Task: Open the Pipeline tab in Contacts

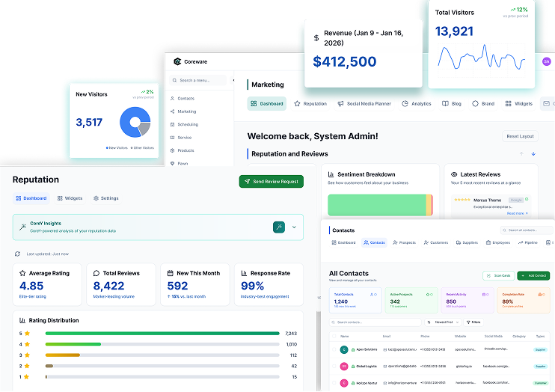Action: (528, 242)
